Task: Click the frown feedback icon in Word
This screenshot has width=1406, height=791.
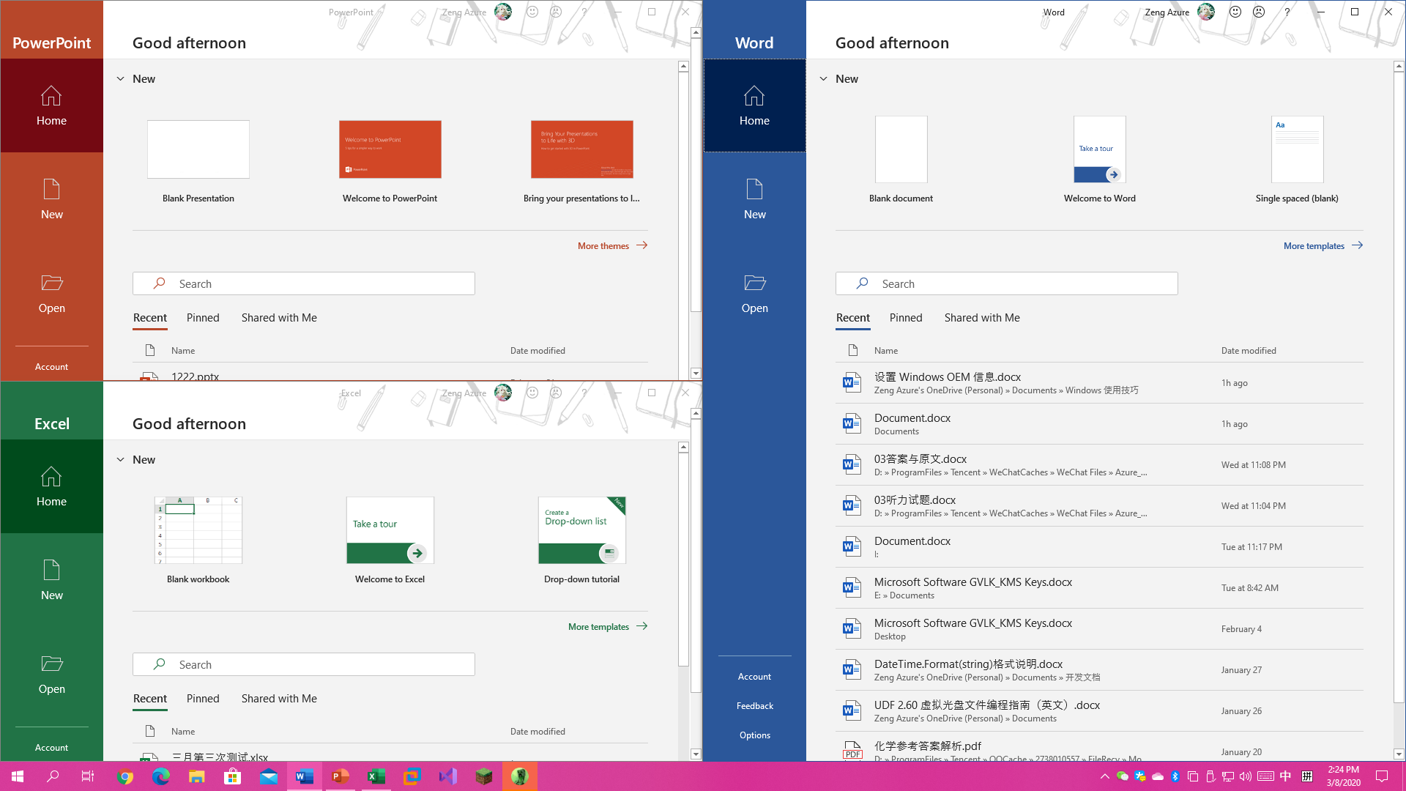Action: (1259, 12)
